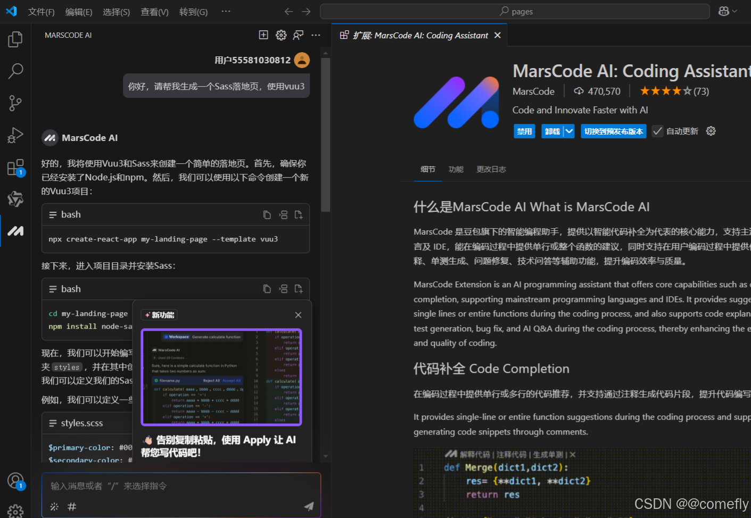Open the Extensions view in activity bar
751x518 pixels.
click(15, 168)
